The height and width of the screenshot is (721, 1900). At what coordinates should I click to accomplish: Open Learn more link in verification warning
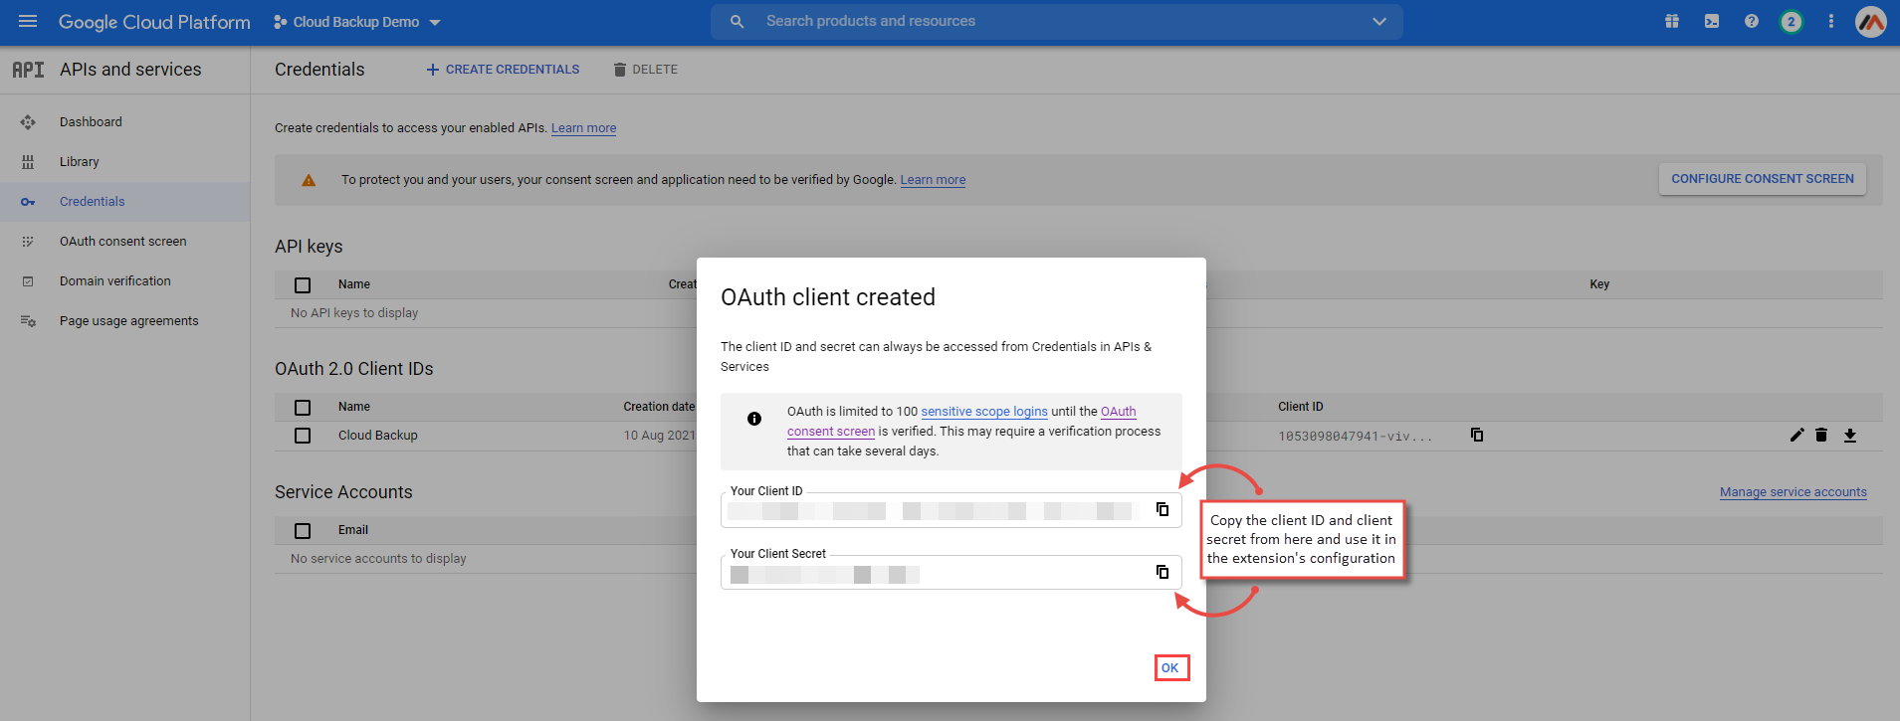[x=933, y=180]
